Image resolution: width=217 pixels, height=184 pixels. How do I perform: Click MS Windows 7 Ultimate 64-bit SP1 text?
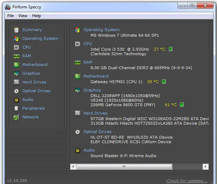click(125, 35)
